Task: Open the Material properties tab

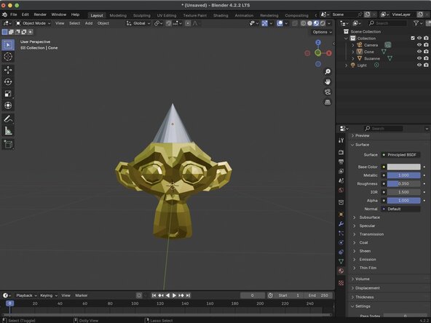Action: coord(341,271)
